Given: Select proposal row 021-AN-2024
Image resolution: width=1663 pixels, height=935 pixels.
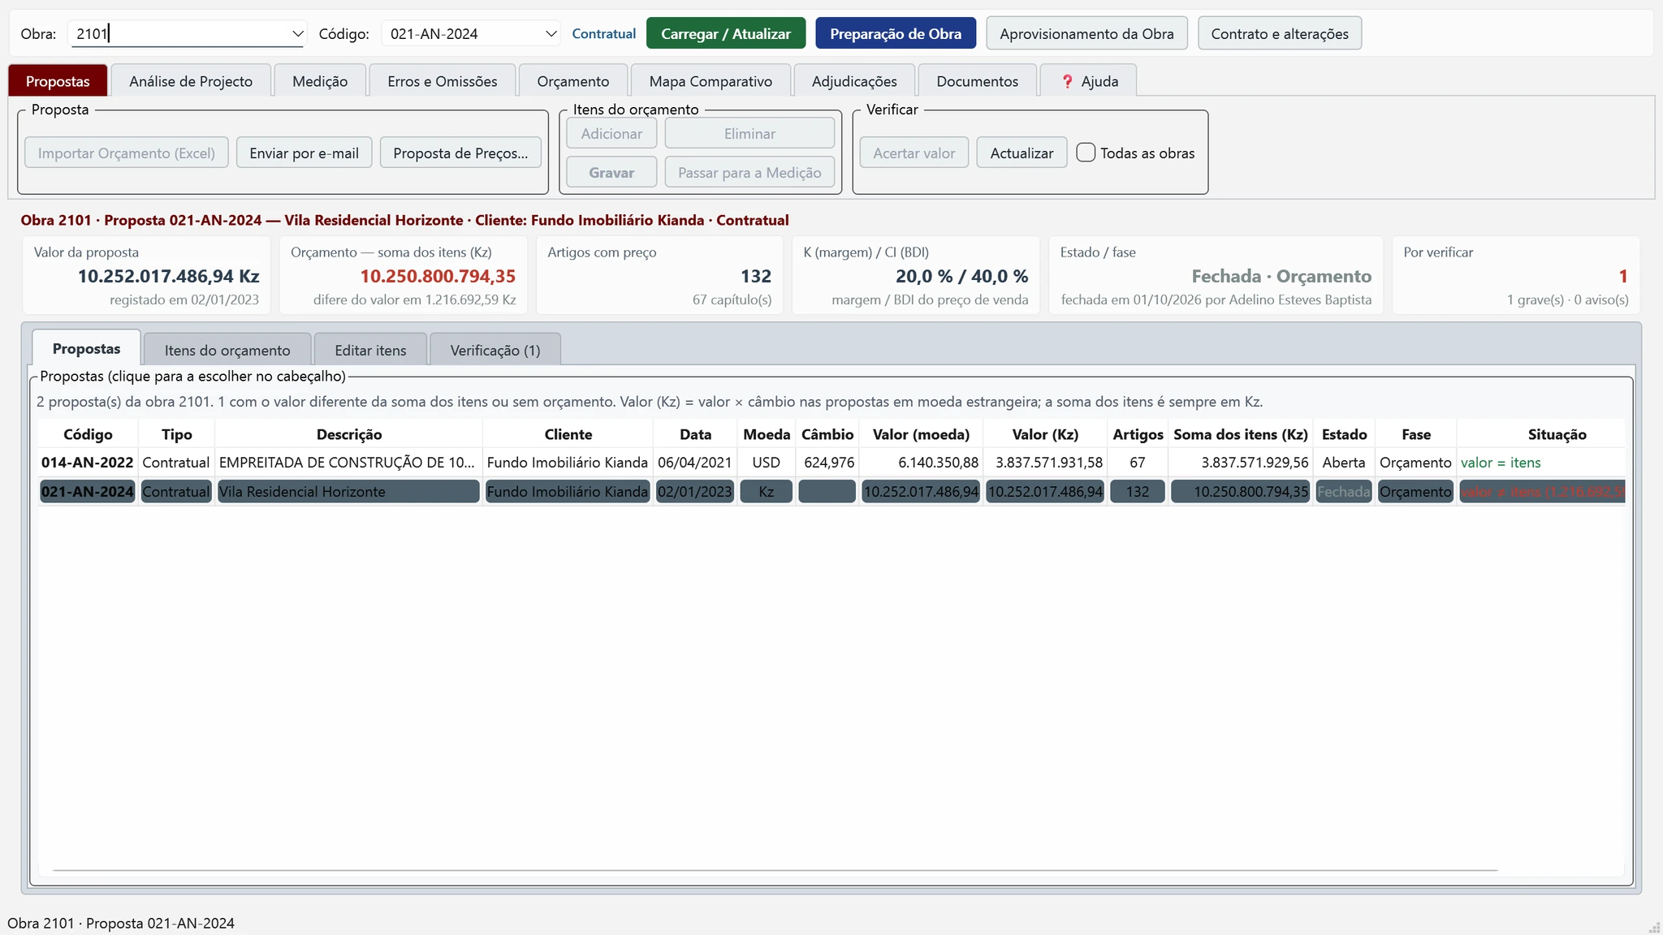Looking at the screenshot, I should tap(831, 492).
